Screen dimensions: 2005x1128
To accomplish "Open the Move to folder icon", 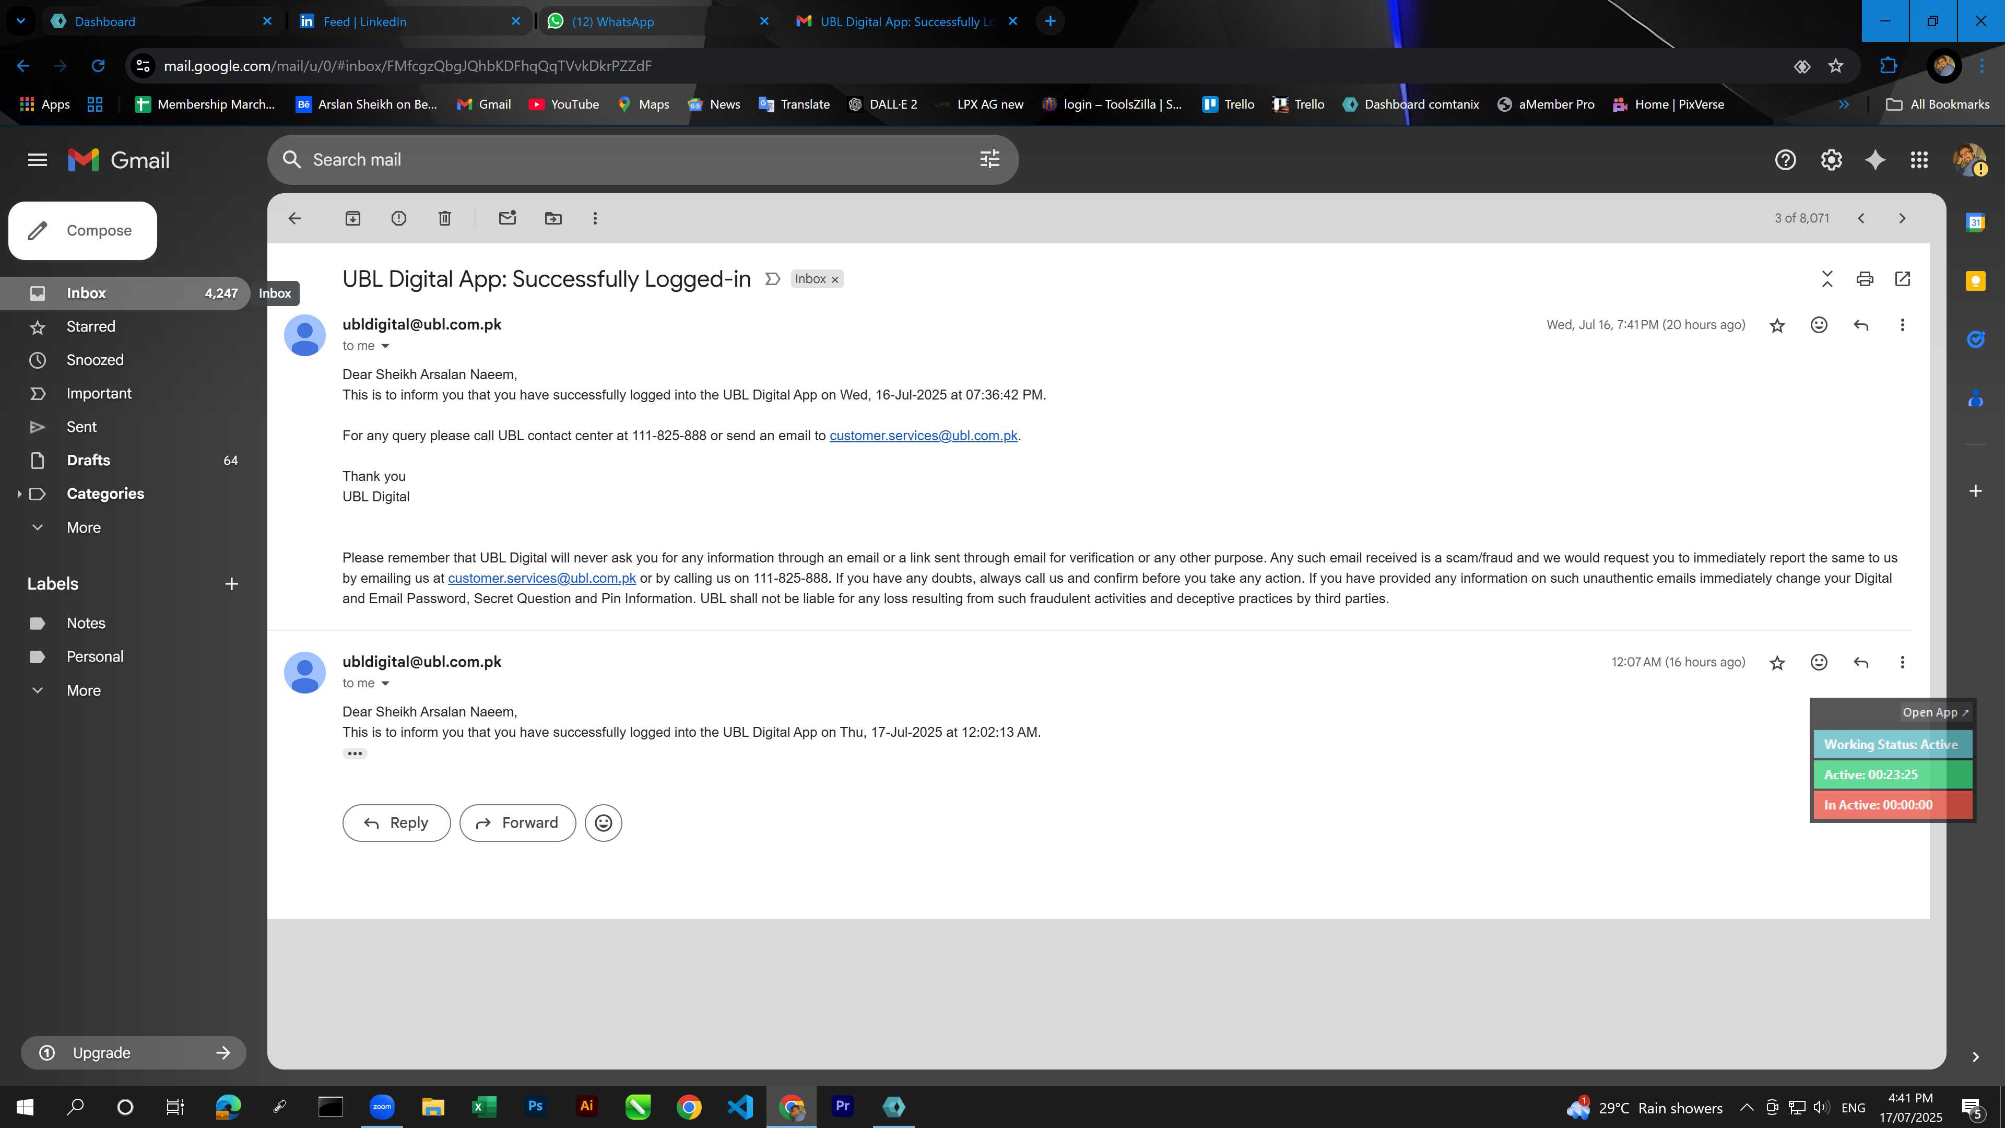I will click(553, 219).
